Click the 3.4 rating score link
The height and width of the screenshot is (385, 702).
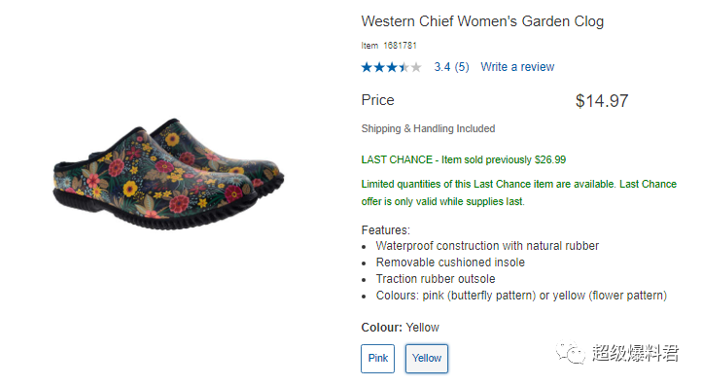[x=441, y=67]
